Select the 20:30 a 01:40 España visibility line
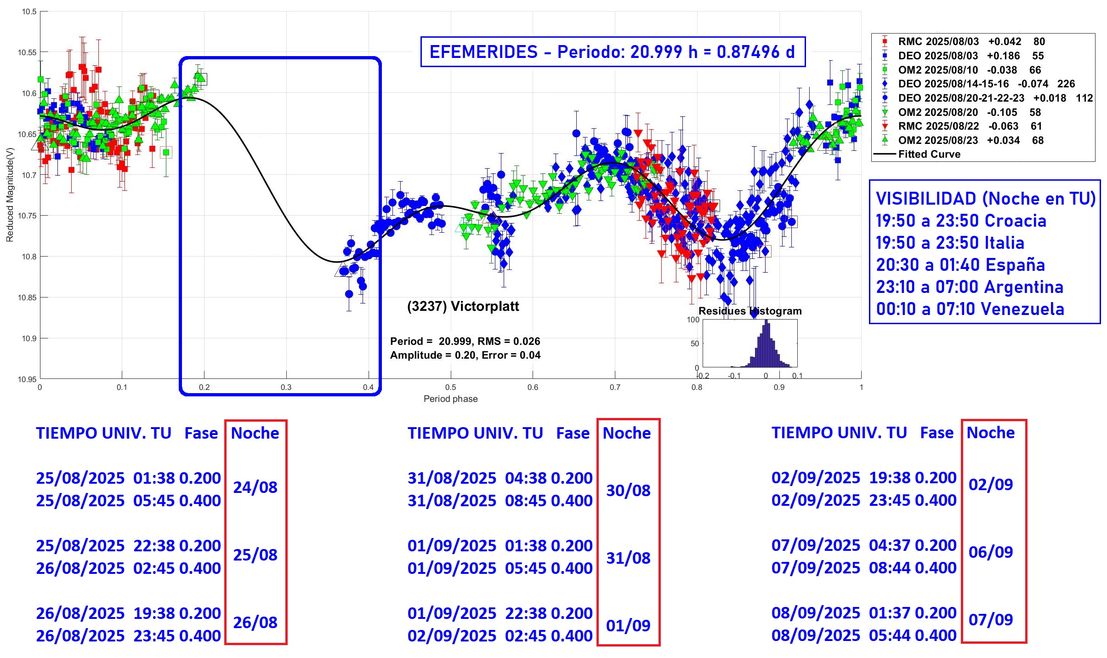The height and width of the screenshot is (658, 1107). coord(960,265)
